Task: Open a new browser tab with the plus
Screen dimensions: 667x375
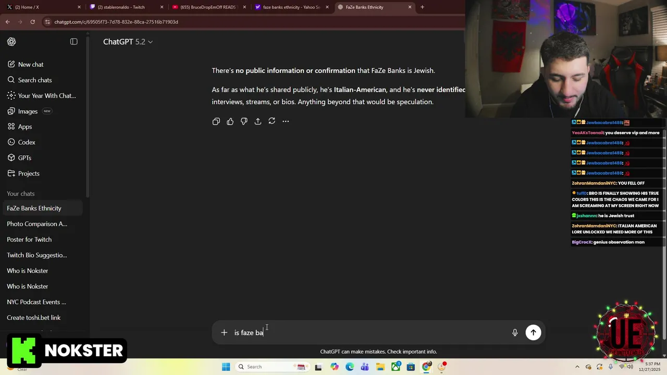Action: [x=422, y=7]
